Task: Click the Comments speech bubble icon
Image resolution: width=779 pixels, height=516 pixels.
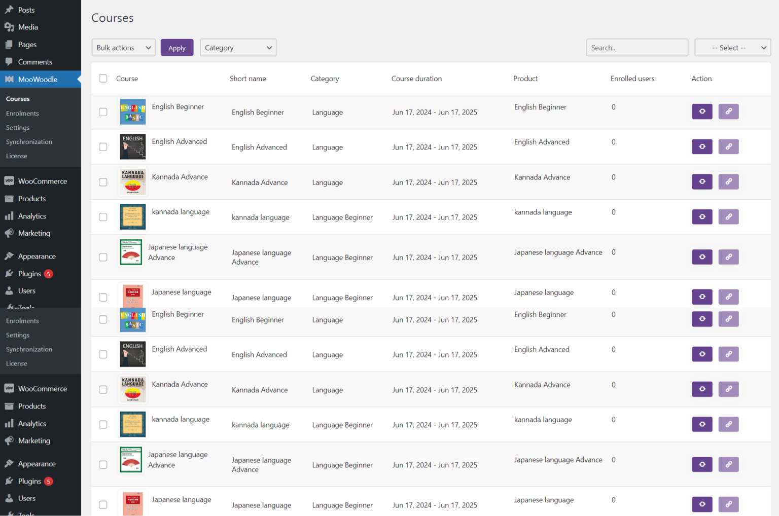Action: pos(9,62)
